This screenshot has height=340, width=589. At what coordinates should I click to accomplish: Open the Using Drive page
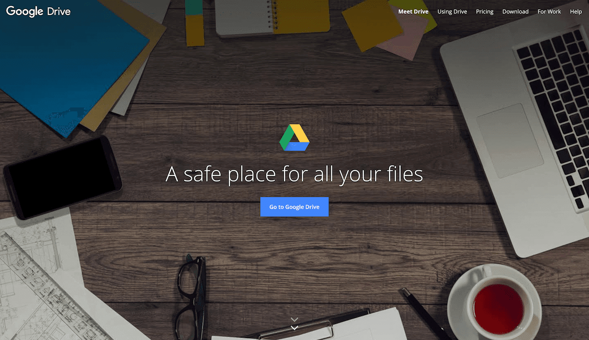[452, 12]
